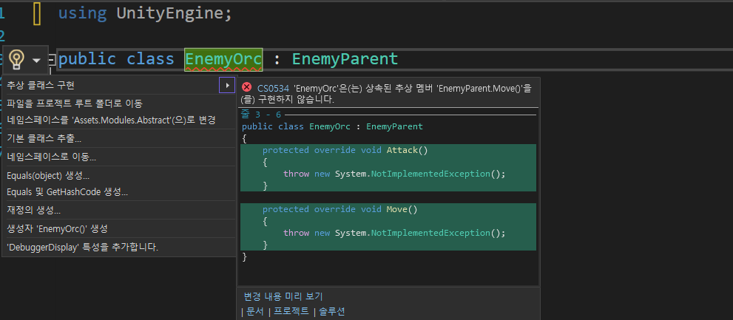Click 'UnityEngine' in the using line
Viewport: 733px width, 320px height.
tap(169, 13)
